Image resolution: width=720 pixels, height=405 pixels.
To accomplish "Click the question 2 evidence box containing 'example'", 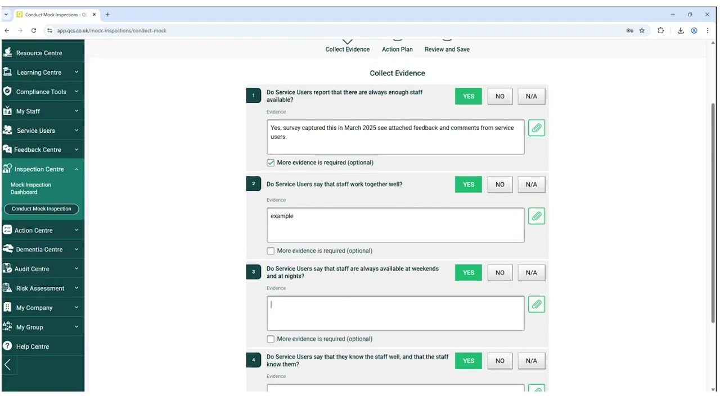I will point(395,225).
